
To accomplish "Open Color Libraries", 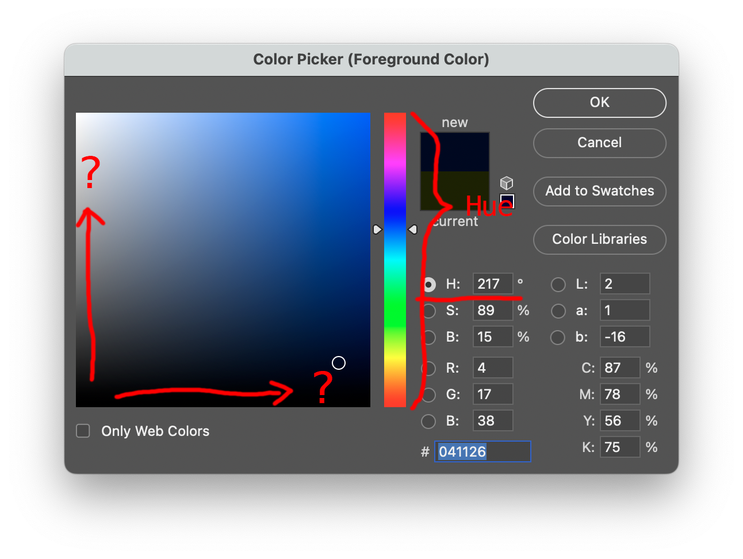I will [599, 239].
